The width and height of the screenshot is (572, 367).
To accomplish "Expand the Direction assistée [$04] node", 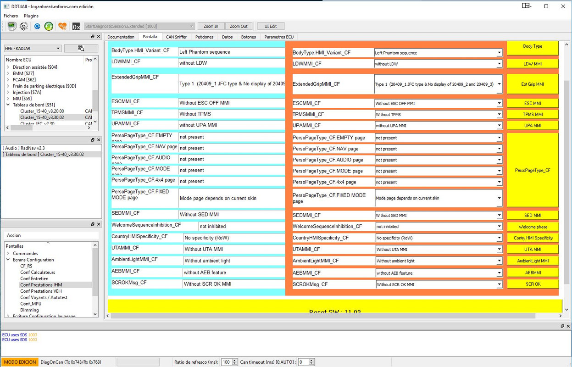I will click(8, 67).
